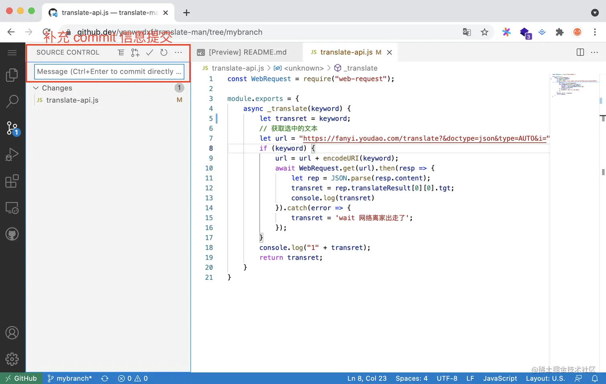Toggle view as tree in Source Control

click(121, 53)
